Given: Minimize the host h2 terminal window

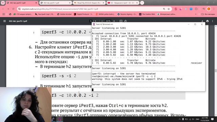Looking at the screenshot, I should pyautogui.click(x=189, y=24).
